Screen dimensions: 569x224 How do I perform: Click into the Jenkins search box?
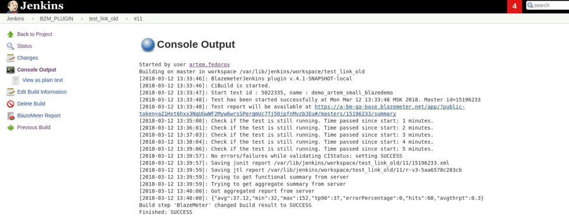pyautogui.click(x=547, y=5)
